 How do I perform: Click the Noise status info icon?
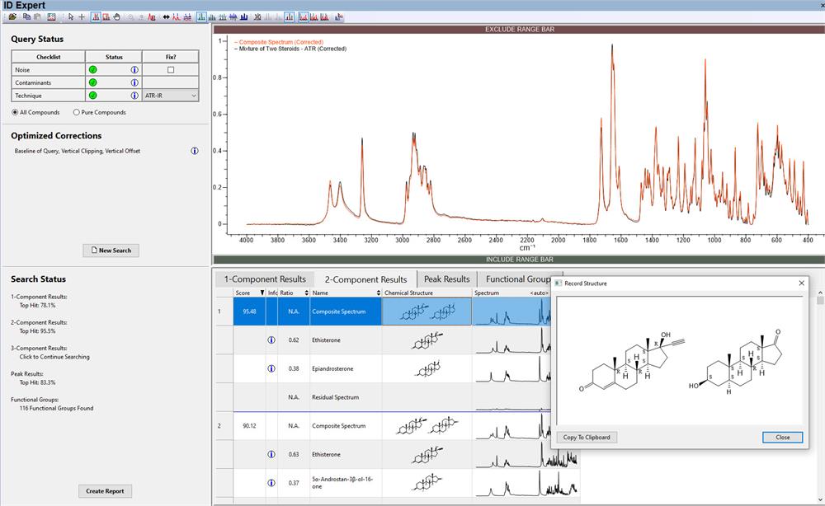click(x=134, y=70)
